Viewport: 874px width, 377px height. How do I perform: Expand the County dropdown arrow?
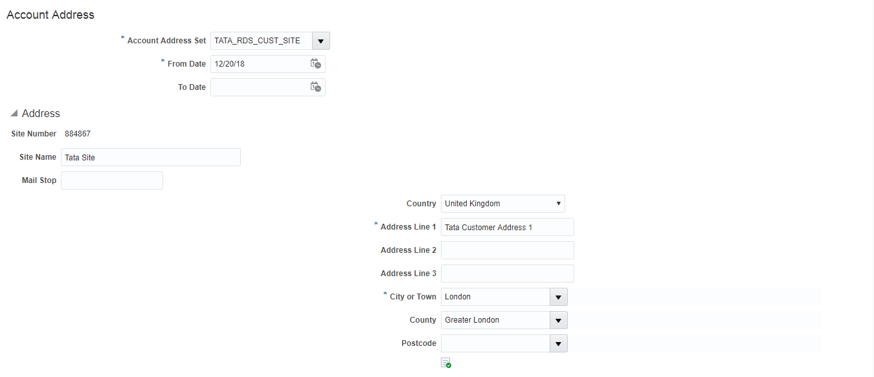coord(558,320)
